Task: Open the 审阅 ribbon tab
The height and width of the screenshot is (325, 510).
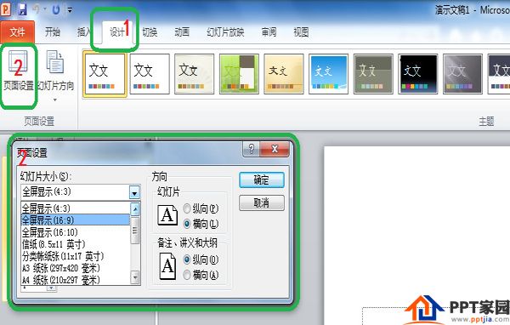Action: [269, 32]
